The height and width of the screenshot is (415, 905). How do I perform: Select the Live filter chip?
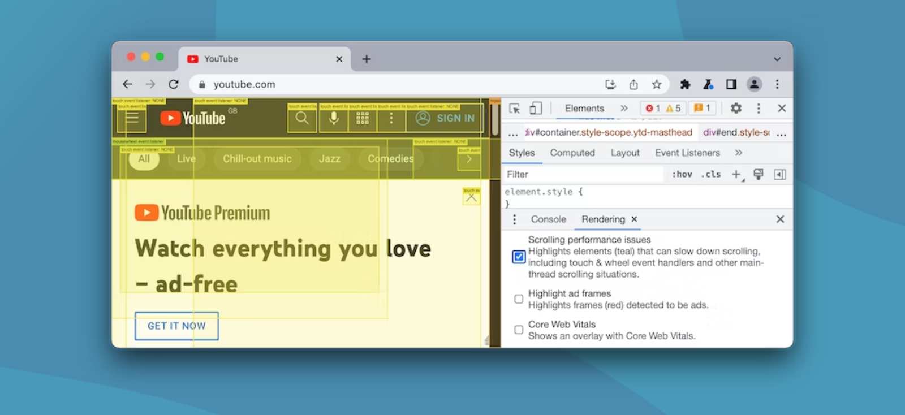click(186, 159)
